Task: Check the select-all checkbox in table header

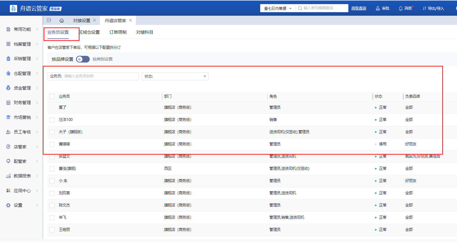Action: 52,97
